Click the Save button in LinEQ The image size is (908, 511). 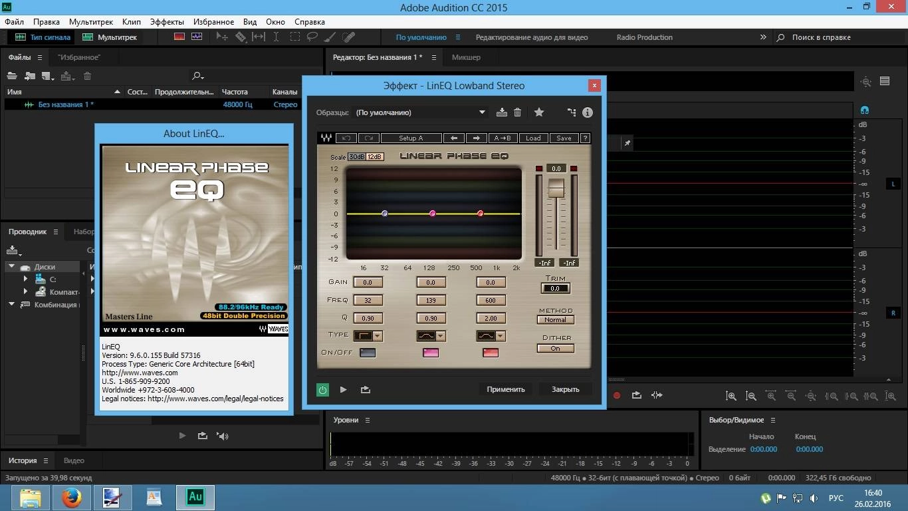(564, 138)
